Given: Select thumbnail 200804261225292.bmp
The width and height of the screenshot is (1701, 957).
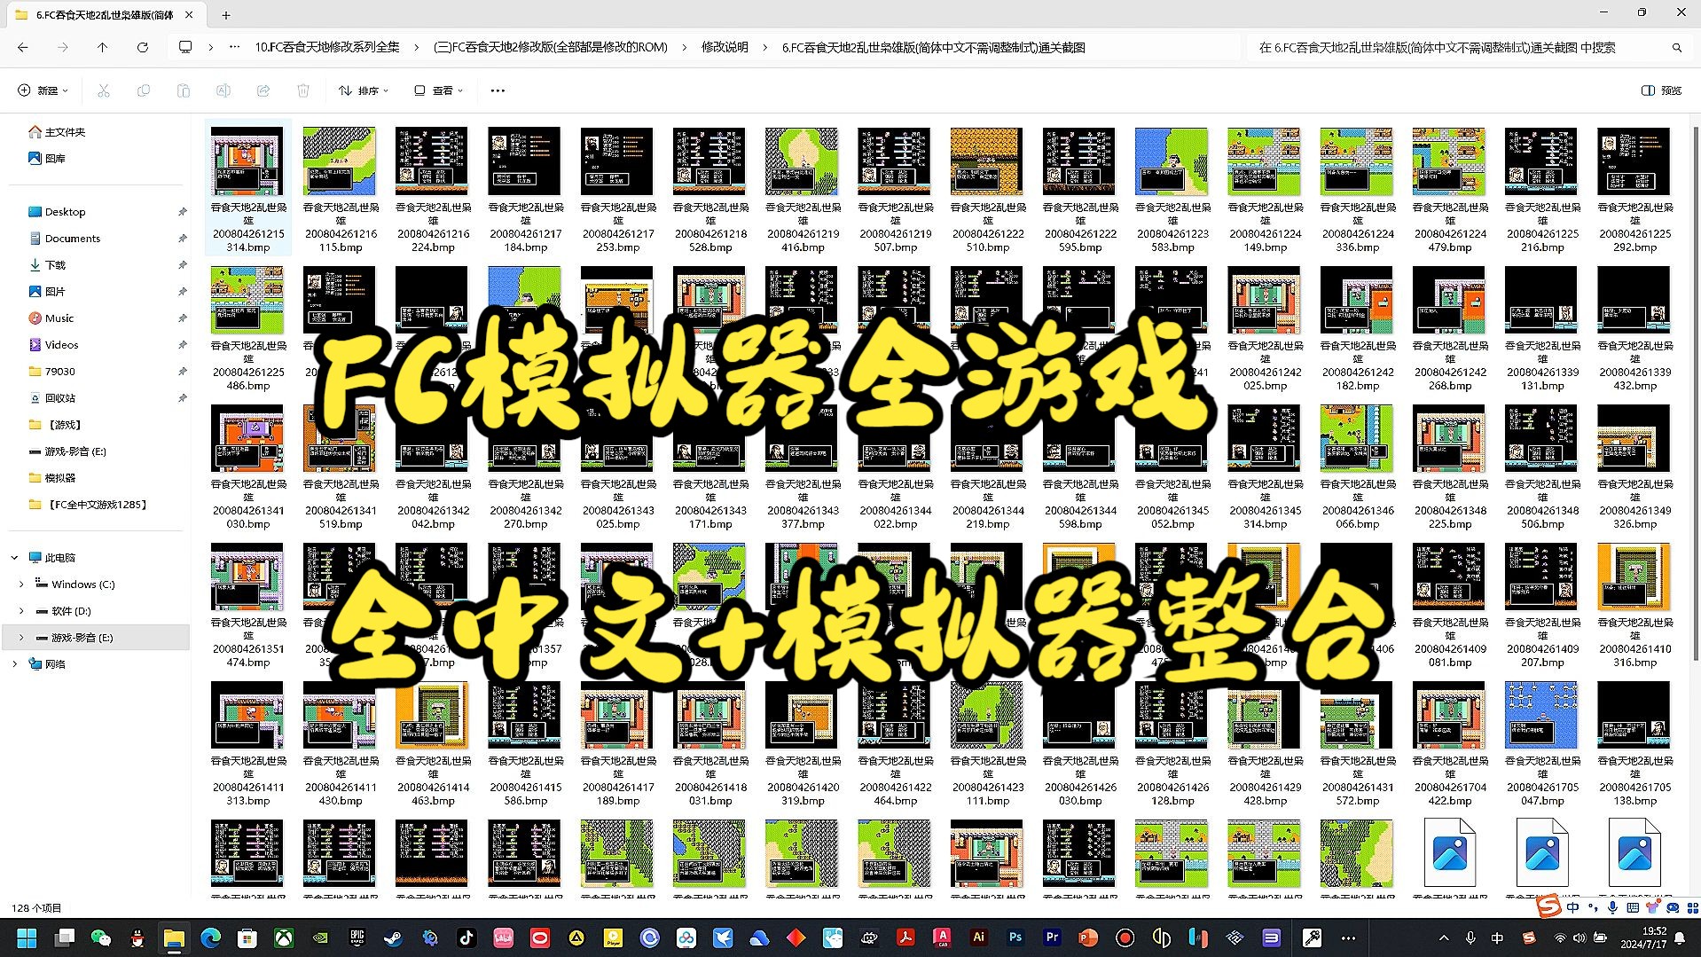Looking at the screenshot, I should (1634, 188).
